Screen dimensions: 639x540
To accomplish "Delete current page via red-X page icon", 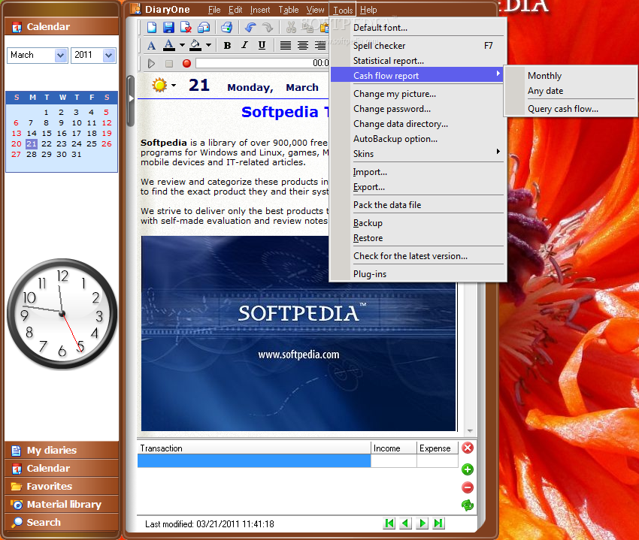I will coord(186,27).
